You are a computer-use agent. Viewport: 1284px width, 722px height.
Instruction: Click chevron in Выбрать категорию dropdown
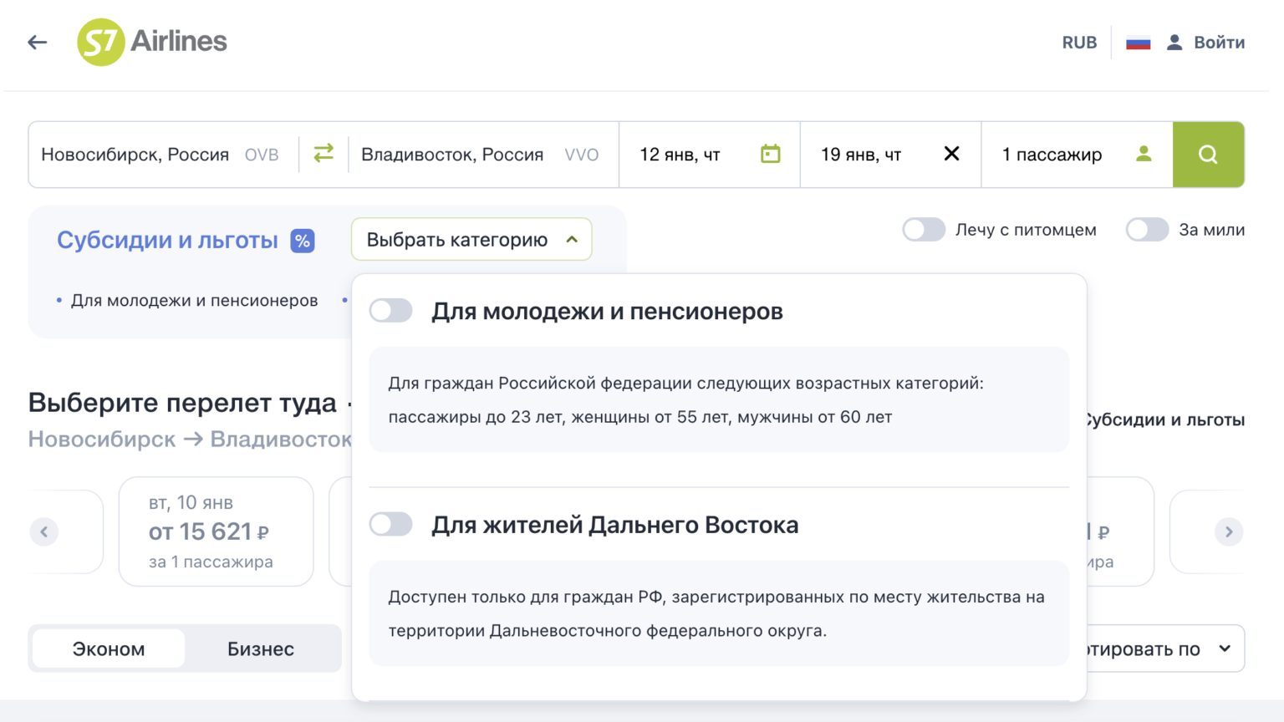pyautogui.click(x=572, y=240)
